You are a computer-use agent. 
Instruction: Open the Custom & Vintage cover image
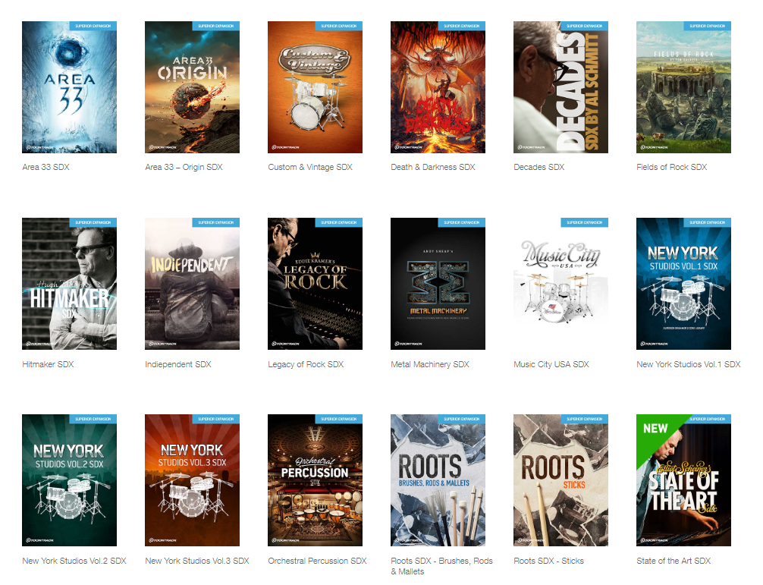coord(315,87)
